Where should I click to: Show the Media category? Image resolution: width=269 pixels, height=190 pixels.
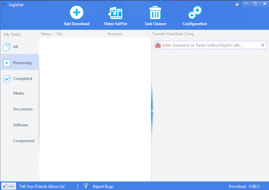pos(18,93)
